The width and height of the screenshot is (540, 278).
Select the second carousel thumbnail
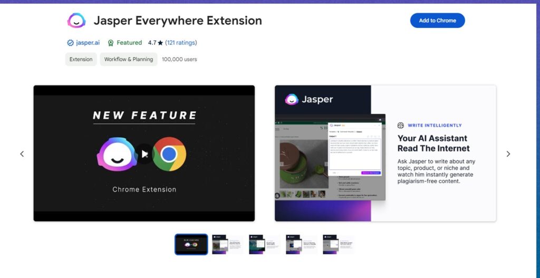pyautogui.click(x=228, y=244)
